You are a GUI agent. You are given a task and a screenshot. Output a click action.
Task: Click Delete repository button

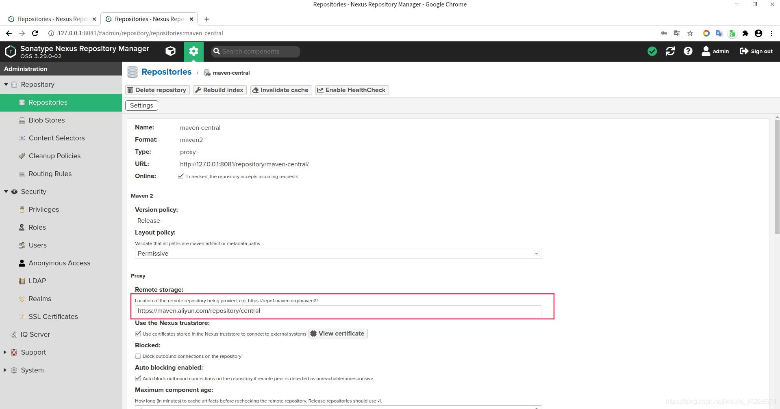tap(157, 90)
